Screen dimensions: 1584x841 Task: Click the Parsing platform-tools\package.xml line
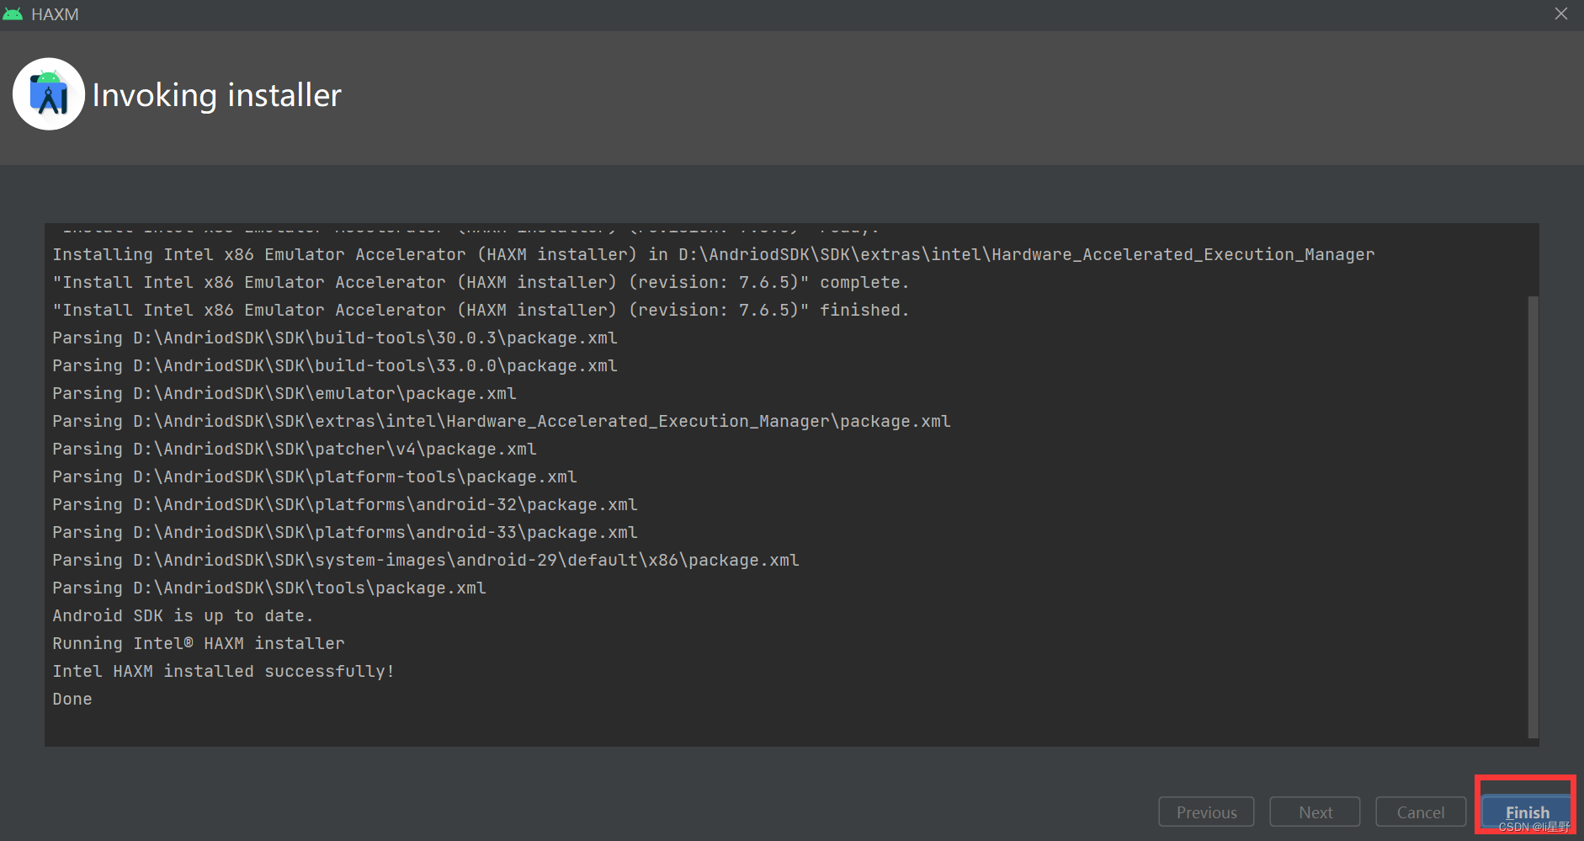click(315, 476)
